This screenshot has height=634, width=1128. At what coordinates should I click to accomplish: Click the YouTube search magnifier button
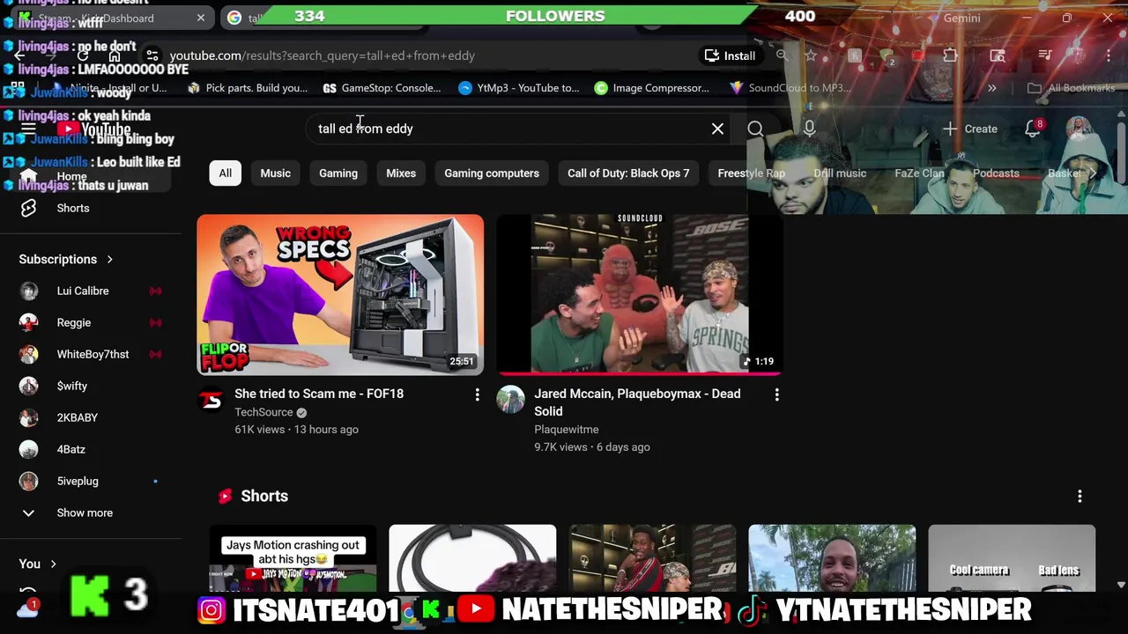[x=755, y=129]
